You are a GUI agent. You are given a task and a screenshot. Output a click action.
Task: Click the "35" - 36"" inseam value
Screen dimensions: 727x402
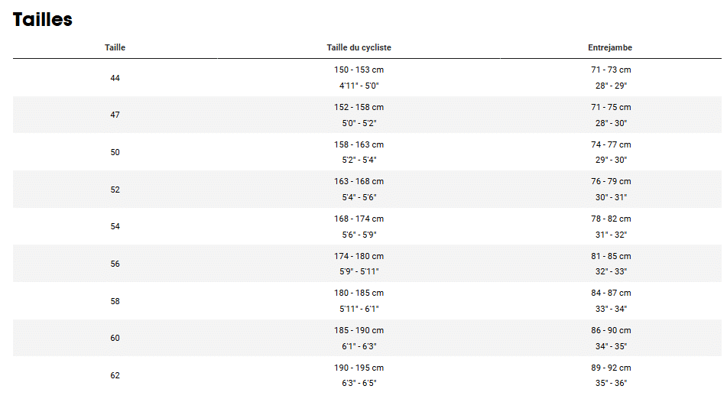611,383
